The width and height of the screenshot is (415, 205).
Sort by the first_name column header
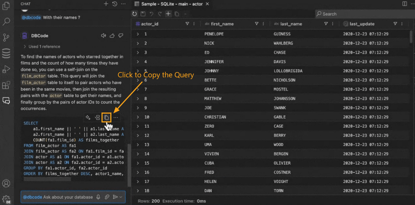pyautogui.click(x=223, y=24)
